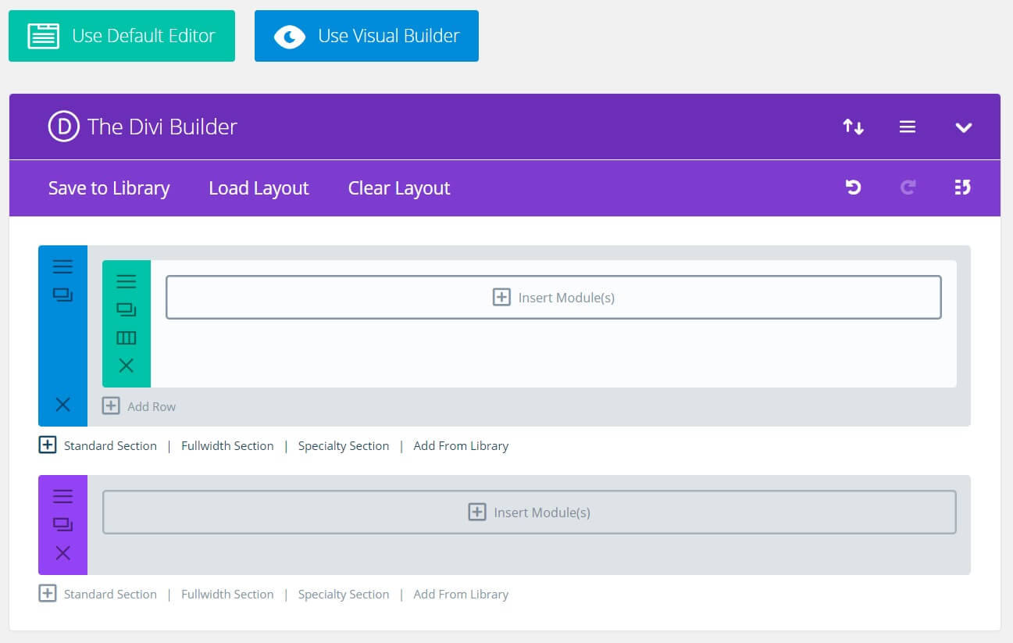Add From Library below blue section
The image size is (1013, 643).
click(461, 445)
